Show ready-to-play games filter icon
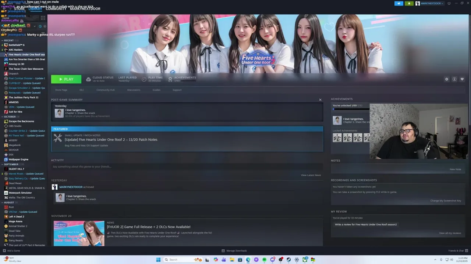Image resolution: width=471 pixels, height=264 pixels. click(45, 26)
